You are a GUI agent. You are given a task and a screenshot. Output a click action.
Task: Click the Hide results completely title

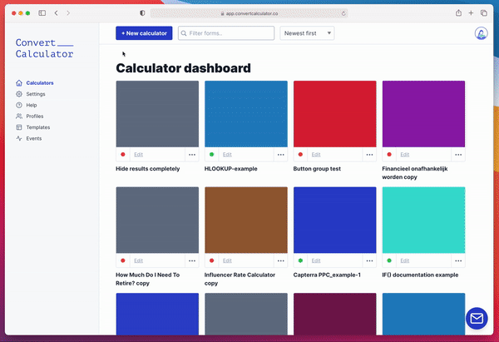(148, 169)
